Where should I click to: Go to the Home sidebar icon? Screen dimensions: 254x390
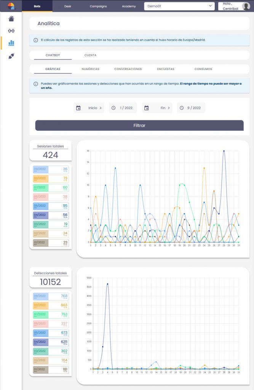click(11, 19)
